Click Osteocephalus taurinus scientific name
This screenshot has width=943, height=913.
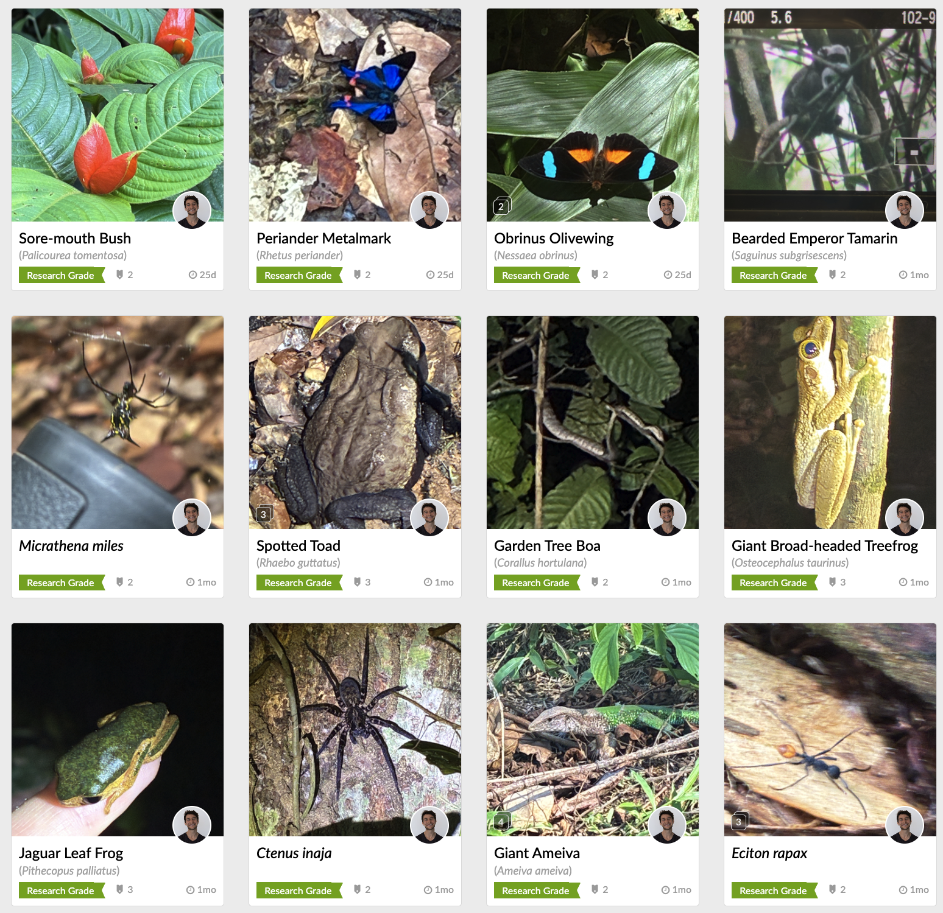(790, 562)
